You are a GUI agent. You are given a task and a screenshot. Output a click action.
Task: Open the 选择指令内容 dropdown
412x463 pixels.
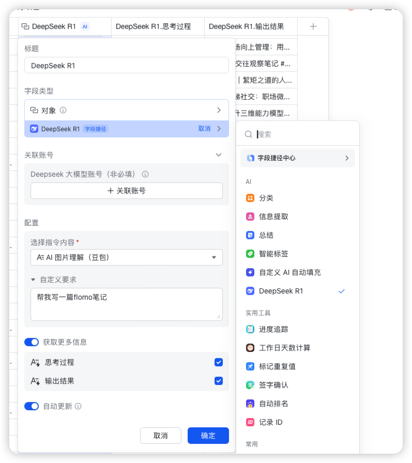pos(127,257)
